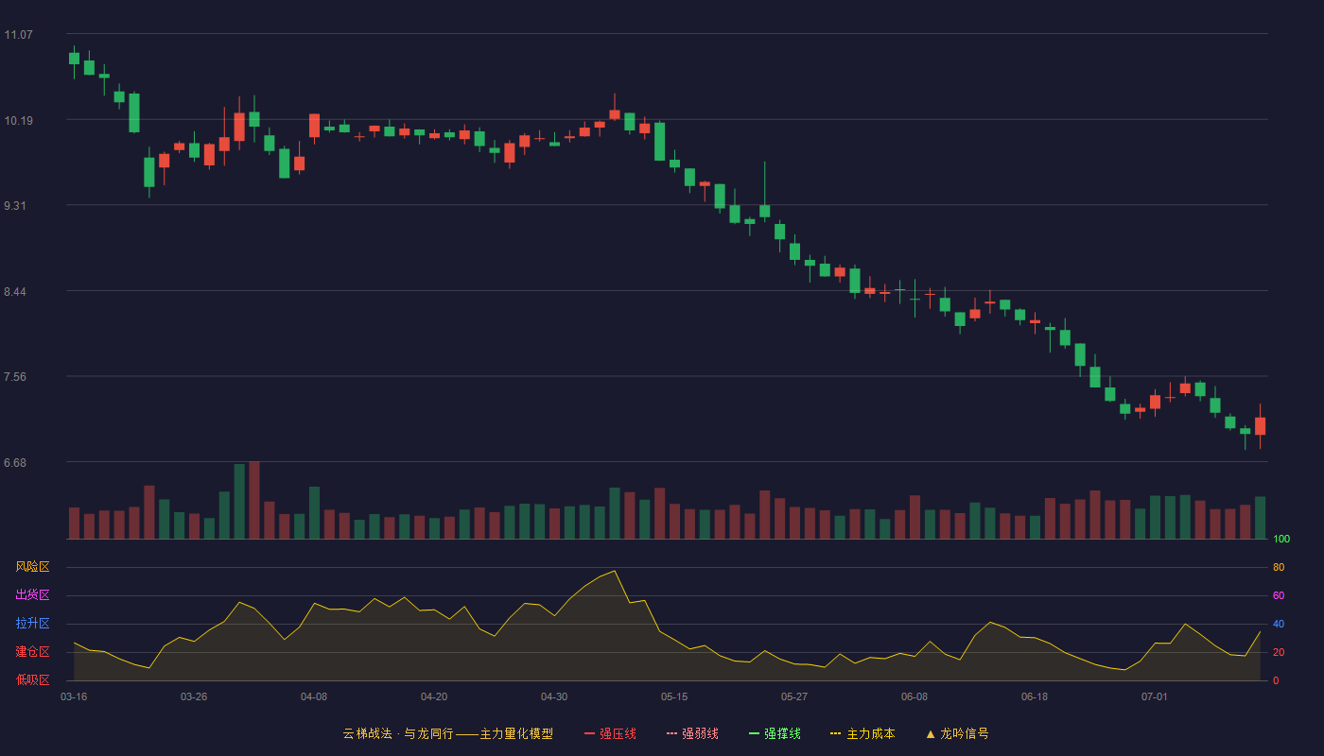
Task: Click the 风险区 zone label
Action: click(32, 567)
